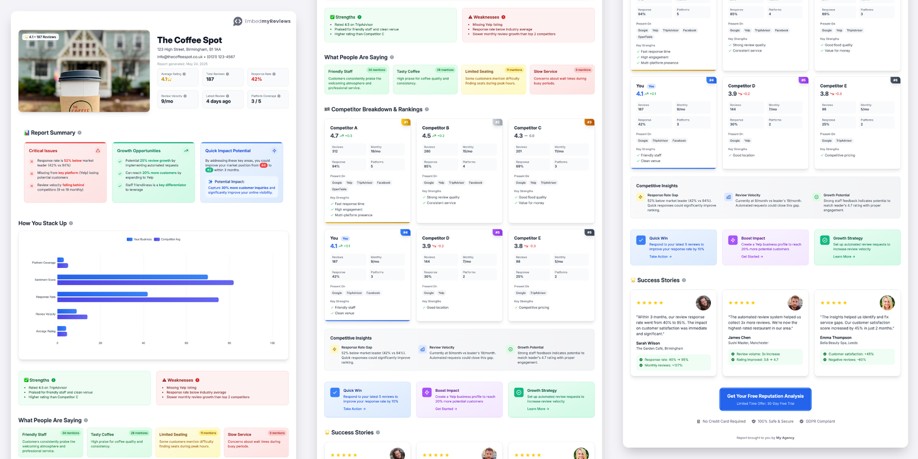Viewport: 918px width, 459px height.
Task: Click the red X beside Missing from key platform
Action: click(32, 173)
